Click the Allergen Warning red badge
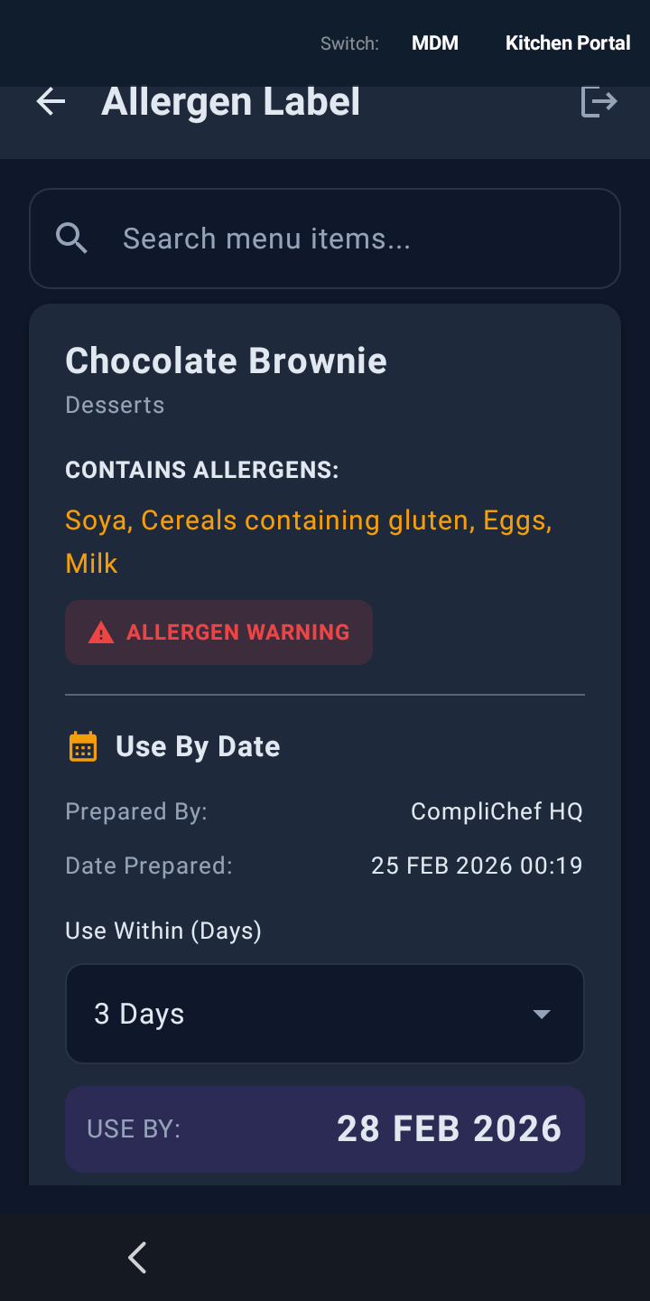The height and width of the screenshot is (1301, 650). point(218,632)
